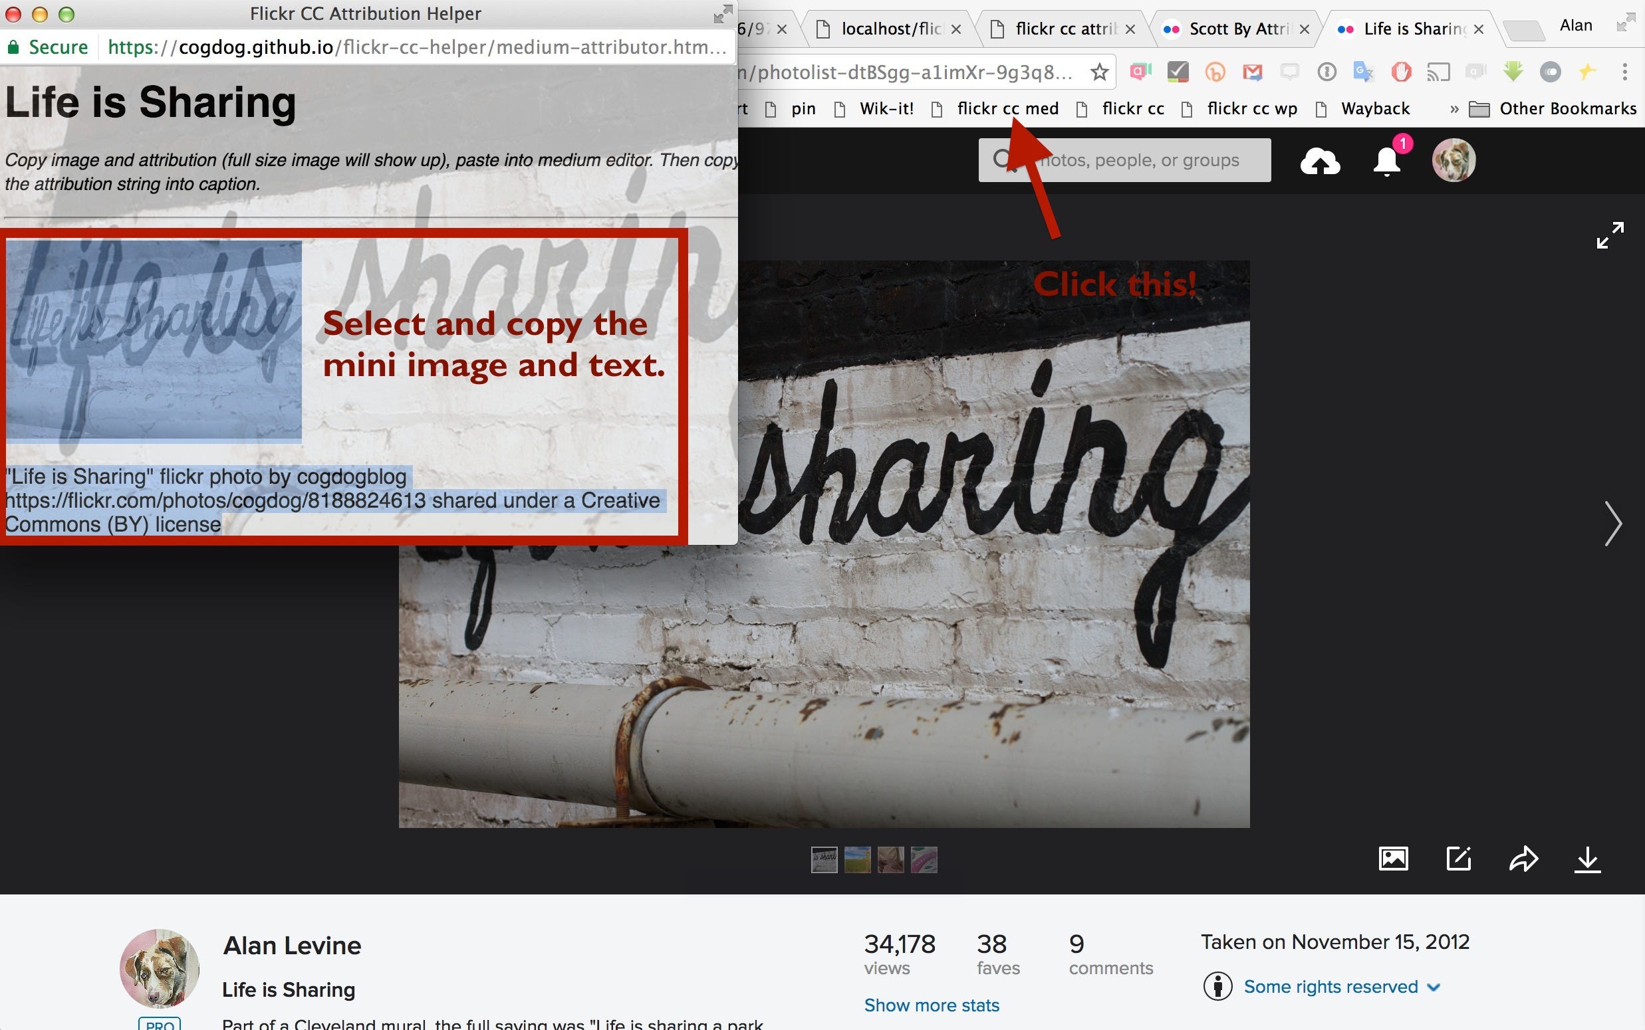The width and height of the screenshot is (1645, 1030).
Task: Click the add to album icon
Action: tap(1393, 859)
